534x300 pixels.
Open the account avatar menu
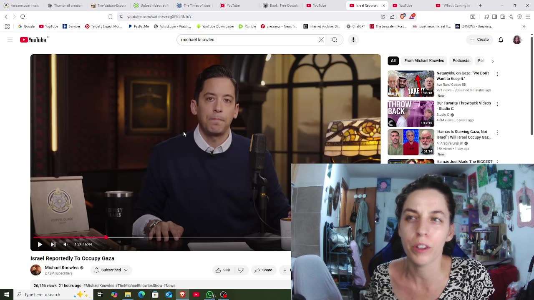(517, 40)
